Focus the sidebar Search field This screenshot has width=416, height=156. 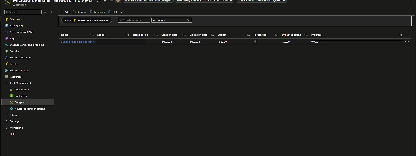pos(23,12)
